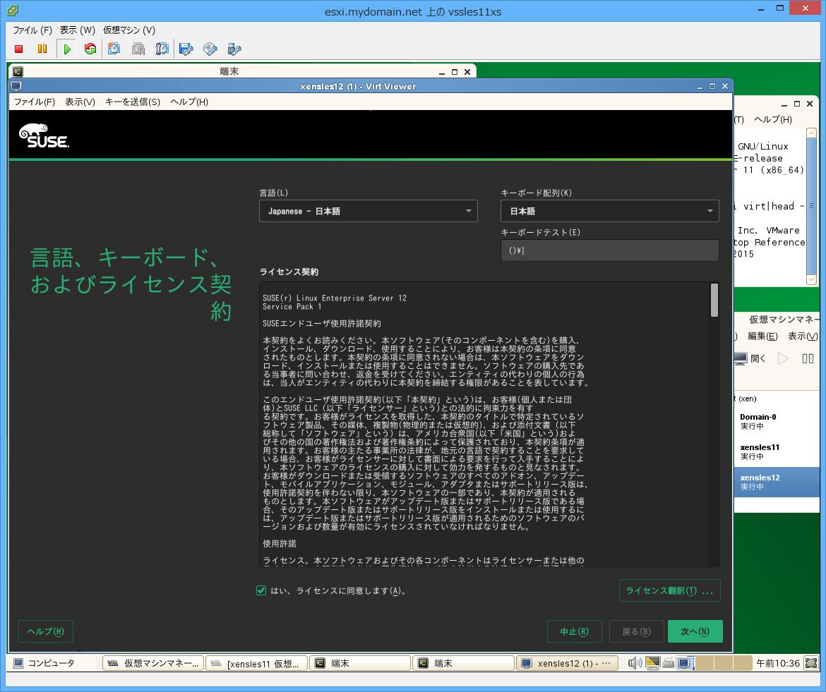Click the 'SUSEエンドユーザ使用許諾契約' heading line
Screen dimensions: 826x692
(321, 324)
